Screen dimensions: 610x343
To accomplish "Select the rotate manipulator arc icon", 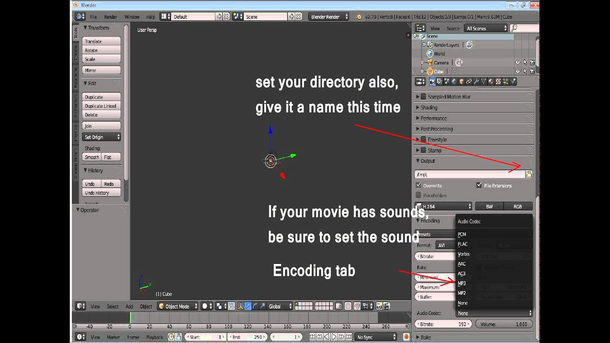I will [x=255, y=306].
